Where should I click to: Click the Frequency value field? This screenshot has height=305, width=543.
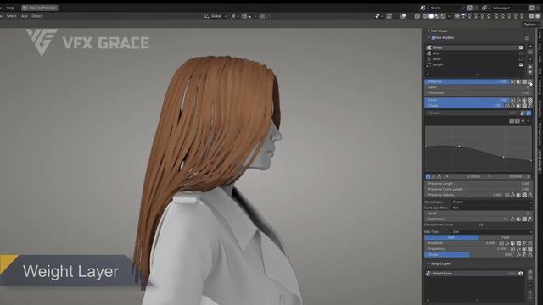coord(467,248)
